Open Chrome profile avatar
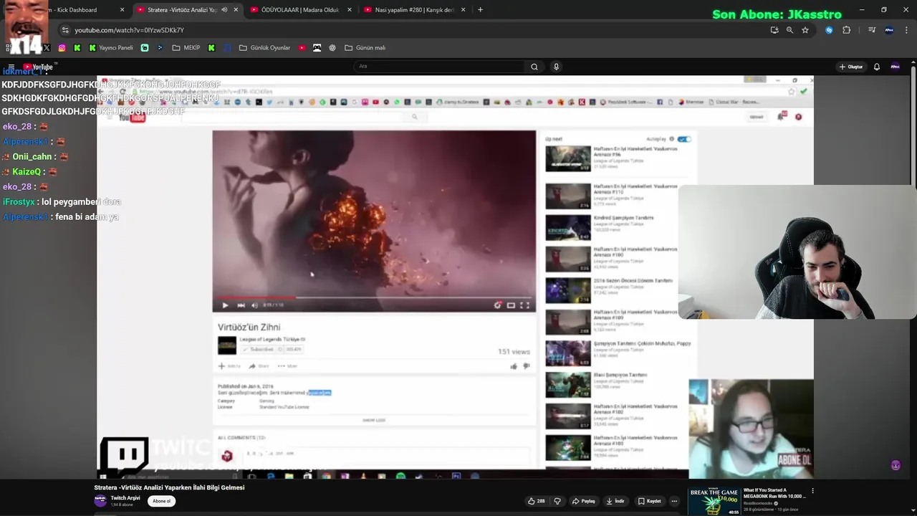Viewport: 917px width, 516px height. click(889, 30)
